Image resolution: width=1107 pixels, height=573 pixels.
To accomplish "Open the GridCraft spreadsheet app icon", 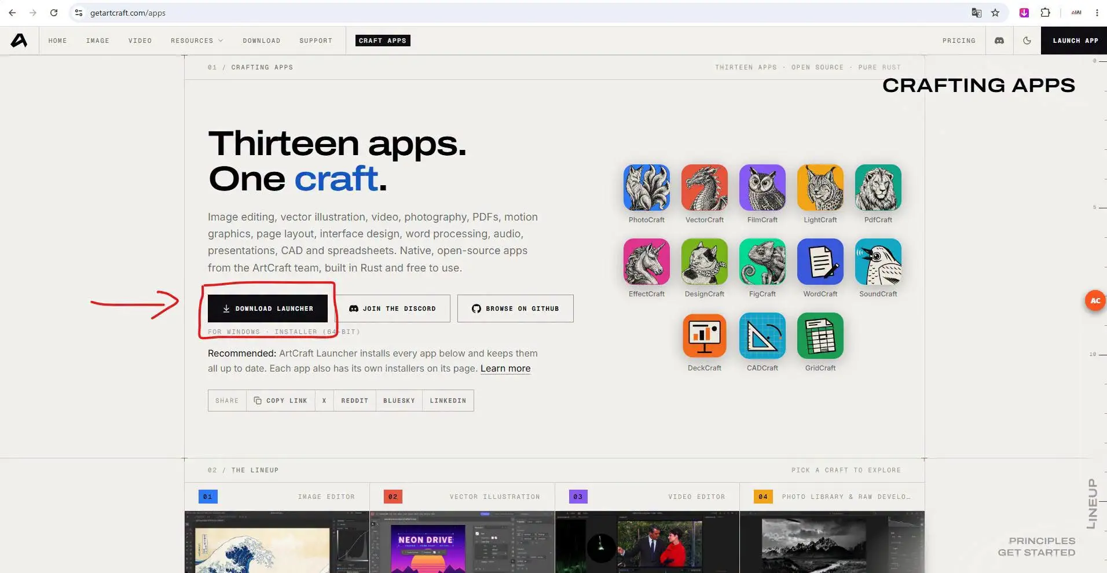I will [x=820, y=336].
